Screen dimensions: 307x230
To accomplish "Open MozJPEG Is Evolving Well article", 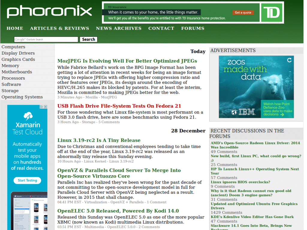I will (127, 61).
